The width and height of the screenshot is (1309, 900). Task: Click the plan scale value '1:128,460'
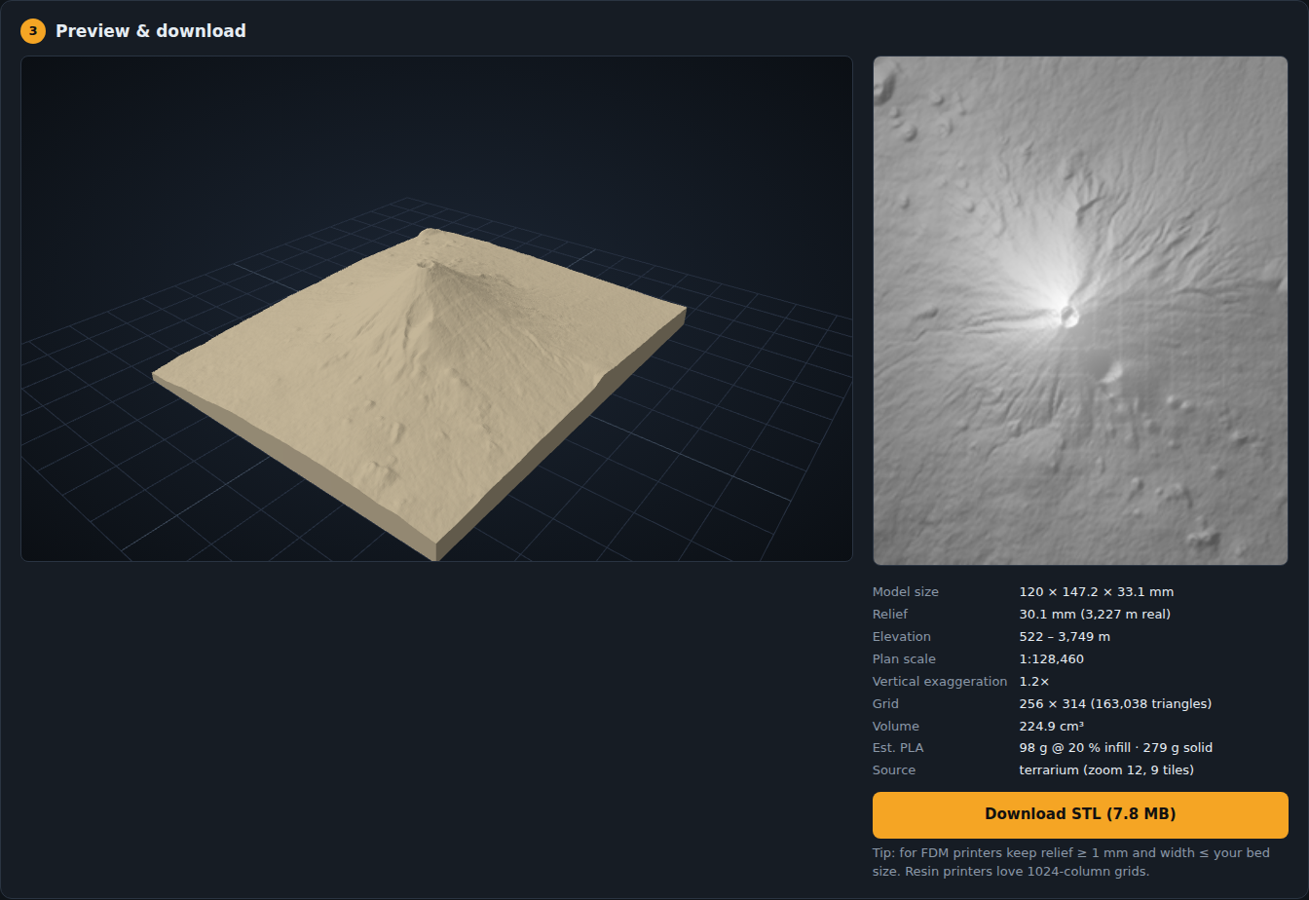(x=1052, y=659)
